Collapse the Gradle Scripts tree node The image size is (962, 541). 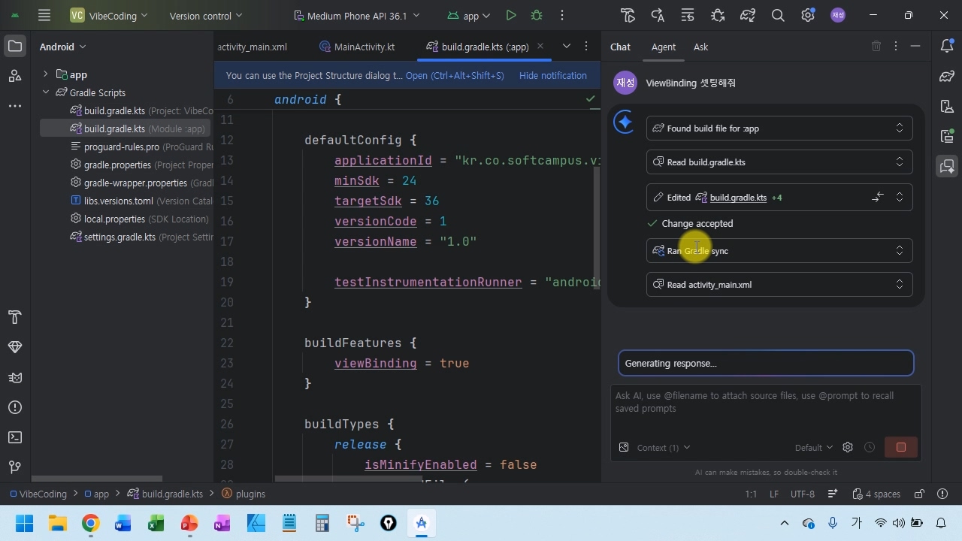(x=46, y=92)
